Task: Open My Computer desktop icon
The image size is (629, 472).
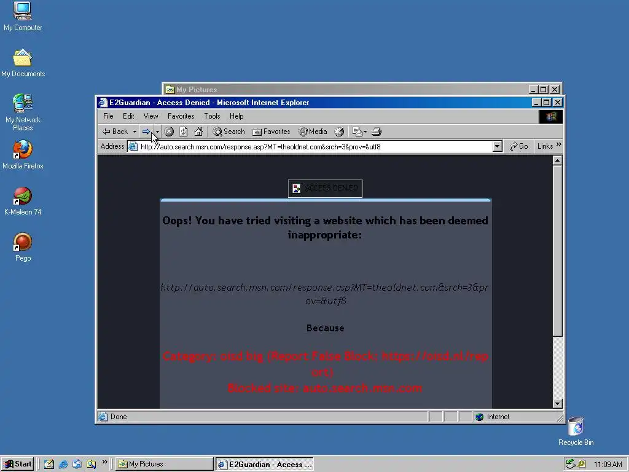Action: [x=23, y=16]
